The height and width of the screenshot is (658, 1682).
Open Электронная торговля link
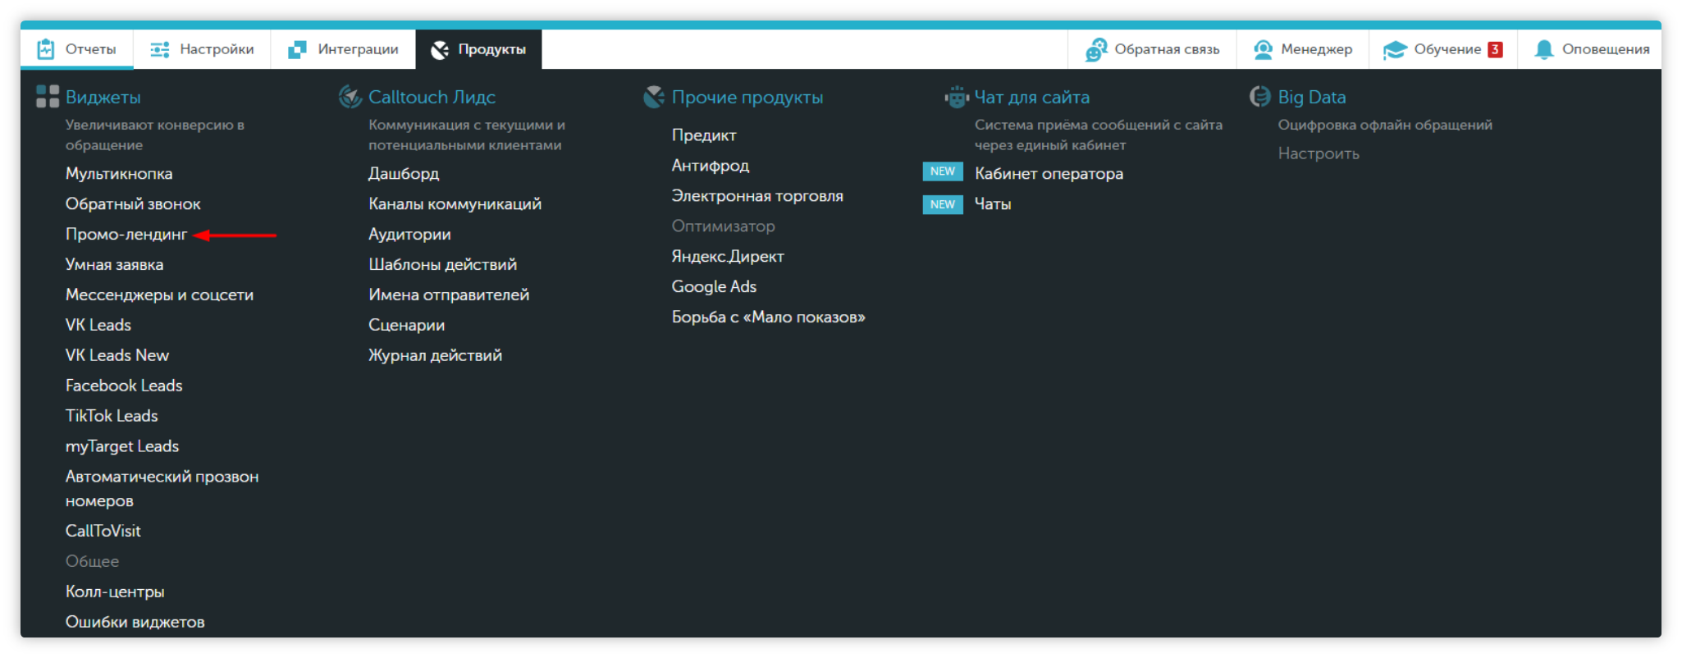tap(757, 196)
